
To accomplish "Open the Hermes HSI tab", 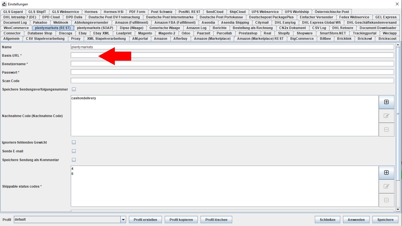I will pos(113,12).
